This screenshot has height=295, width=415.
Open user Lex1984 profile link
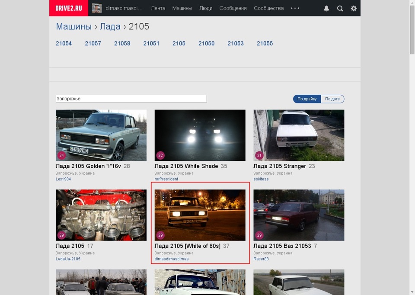[63, 179]
